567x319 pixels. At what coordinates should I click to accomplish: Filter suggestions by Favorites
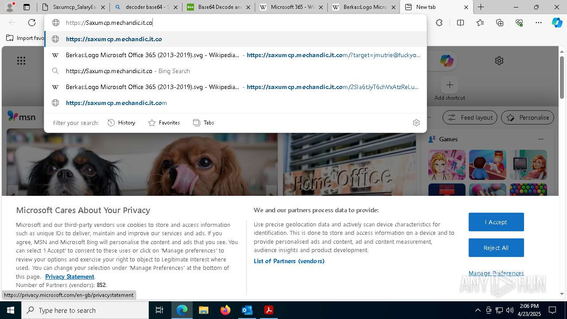pos(164,123)
